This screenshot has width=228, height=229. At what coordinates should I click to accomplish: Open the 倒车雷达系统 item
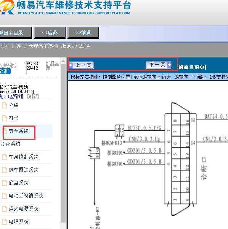(x=24, y=170)
